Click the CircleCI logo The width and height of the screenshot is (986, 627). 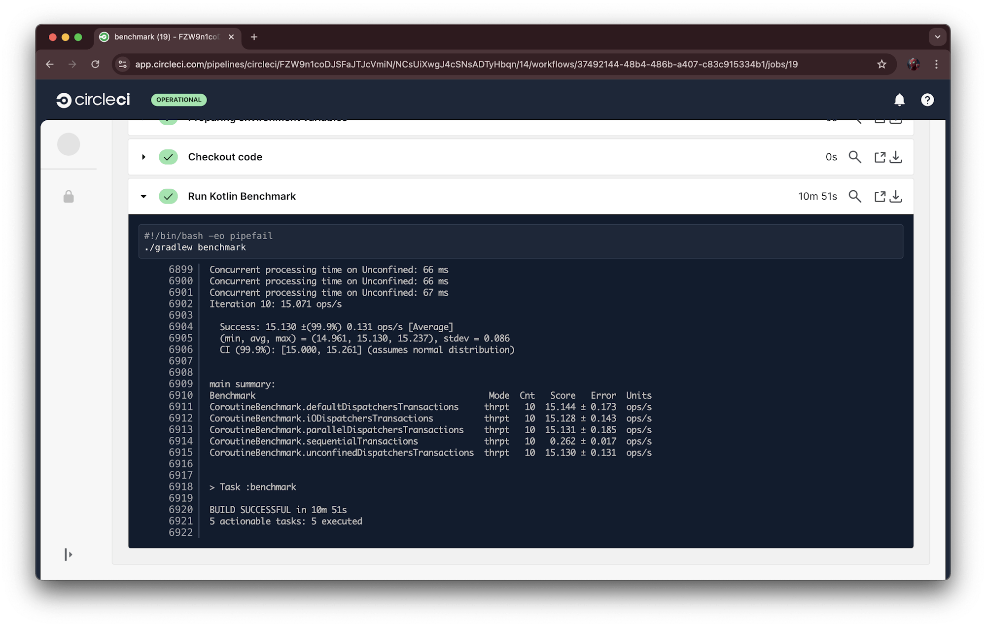click(x=93, y=100)
